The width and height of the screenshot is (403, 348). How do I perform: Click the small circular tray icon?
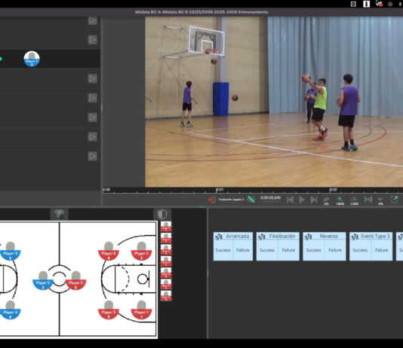(390, 4)
